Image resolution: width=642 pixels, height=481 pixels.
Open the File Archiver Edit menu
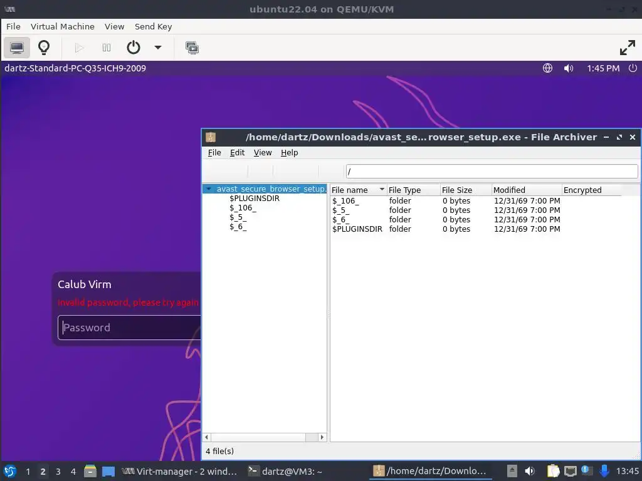[x=237, y=153]
